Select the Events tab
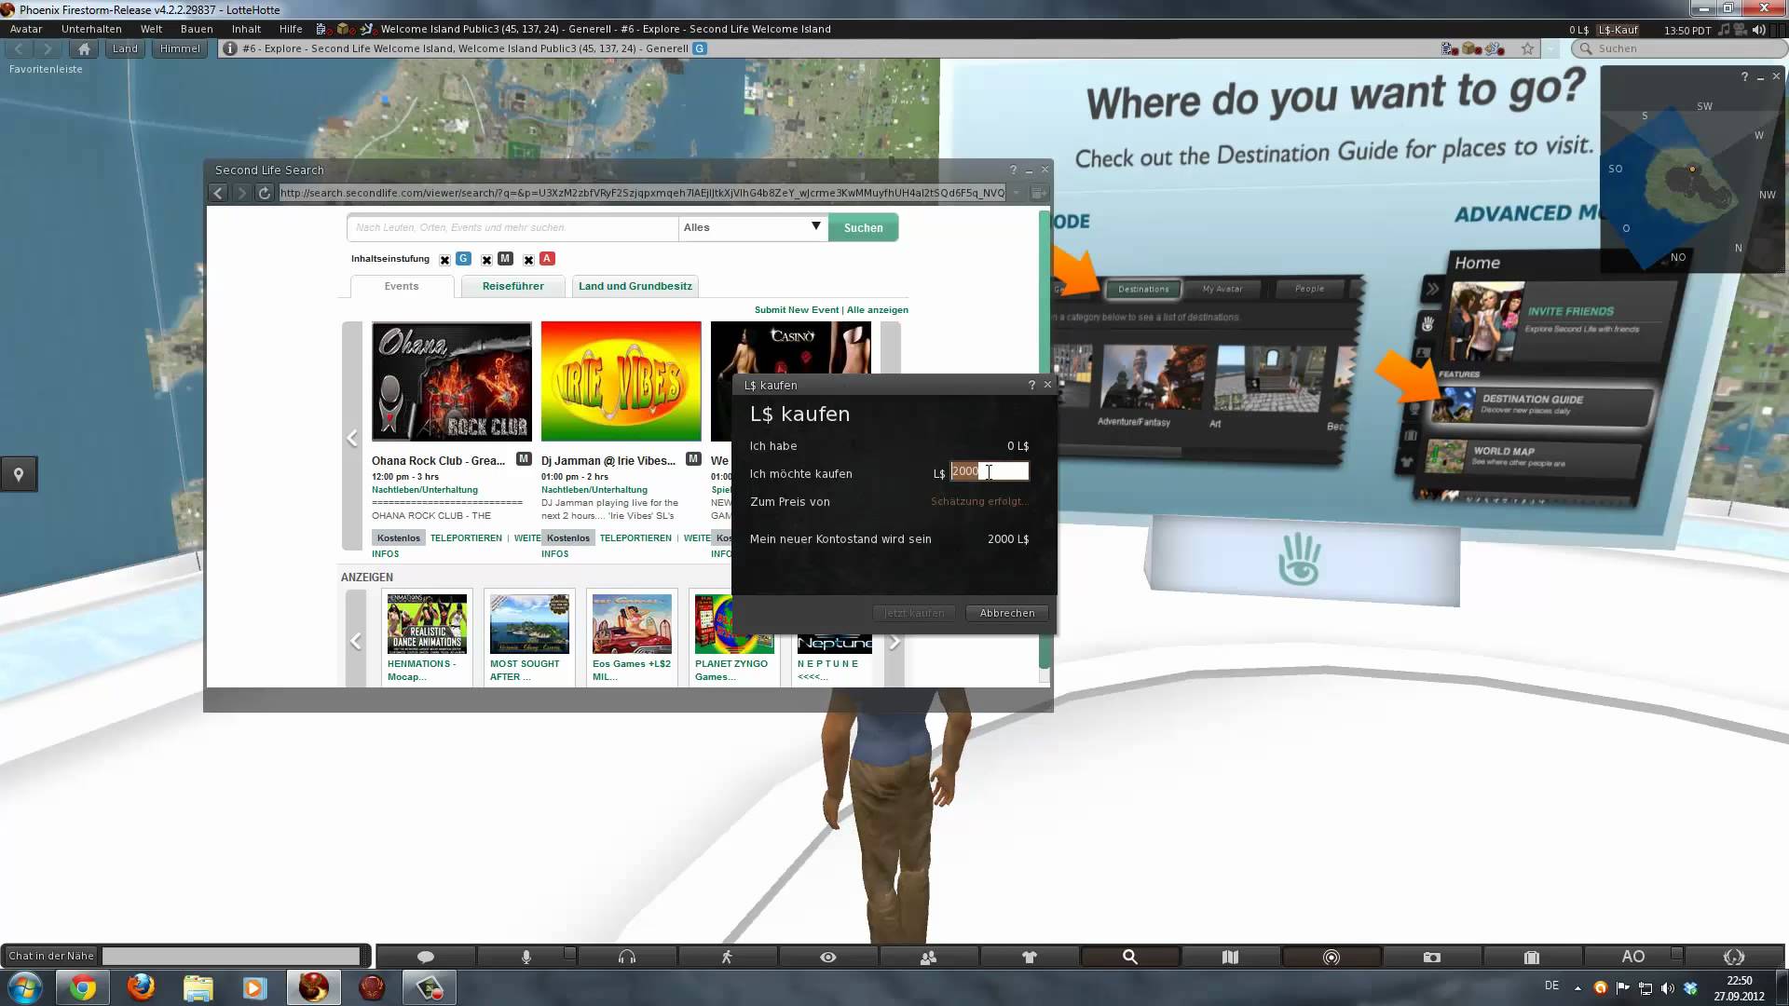 click(402, 286)
